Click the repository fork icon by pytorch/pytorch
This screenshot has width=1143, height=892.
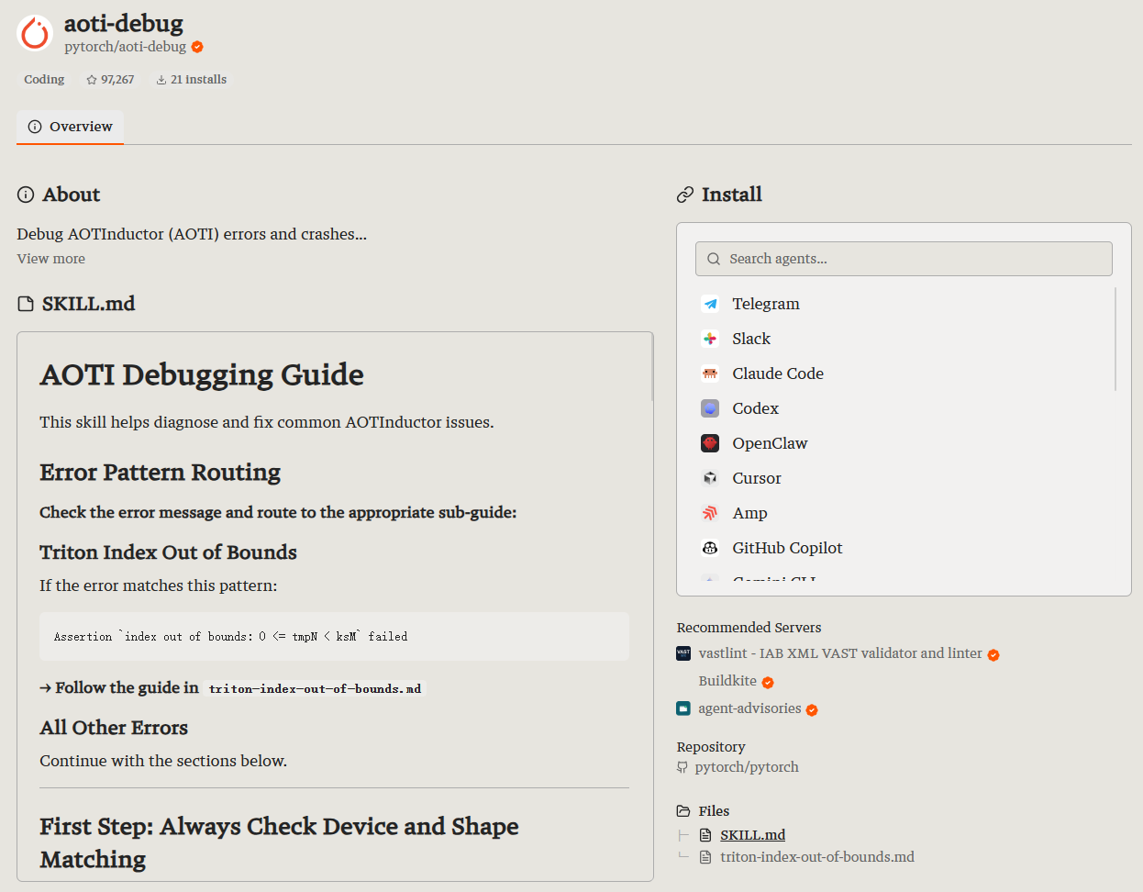tap(682, 767)
